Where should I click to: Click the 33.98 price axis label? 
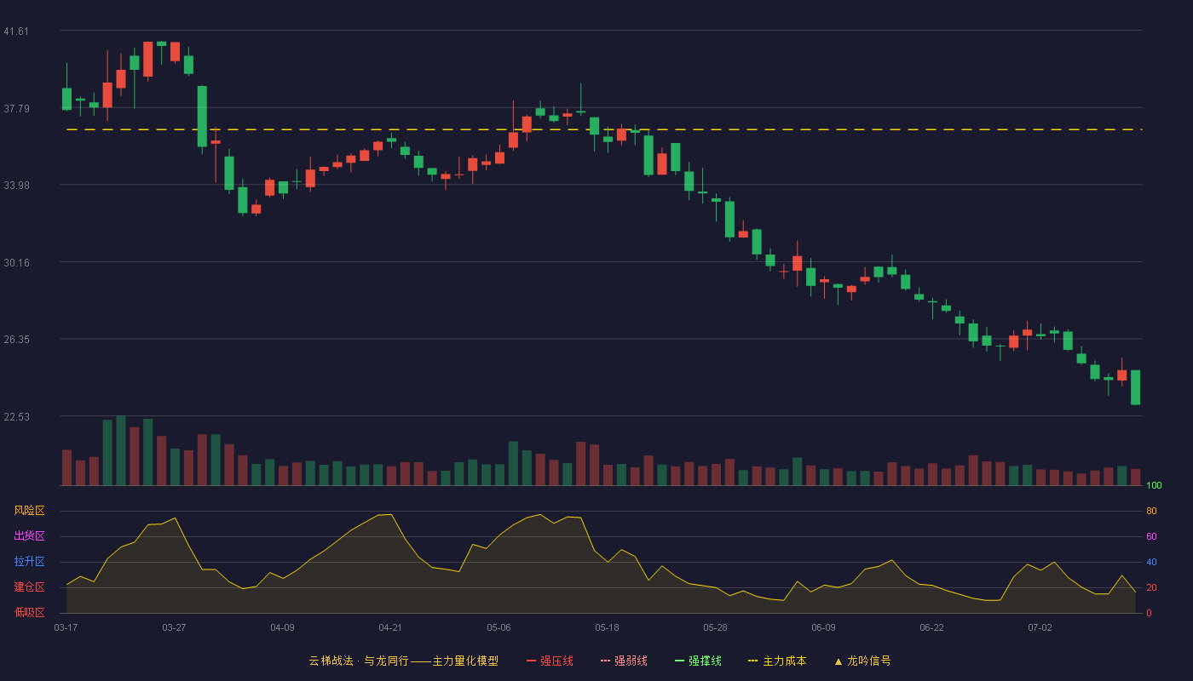pos(16,186)
